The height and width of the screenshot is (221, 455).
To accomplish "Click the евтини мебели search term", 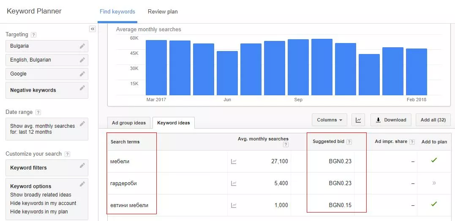I will (129, 205).
